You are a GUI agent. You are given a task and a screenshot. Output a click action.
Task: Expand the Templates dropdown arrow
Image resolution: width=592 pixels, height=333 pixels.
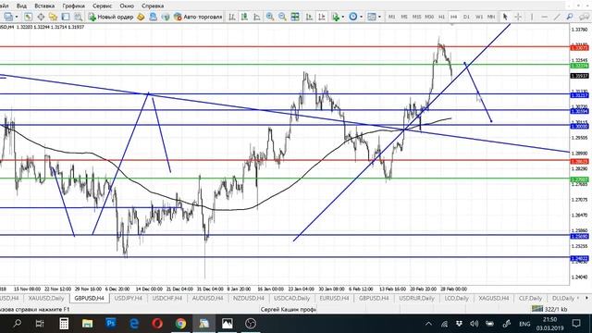click(379, 17)
